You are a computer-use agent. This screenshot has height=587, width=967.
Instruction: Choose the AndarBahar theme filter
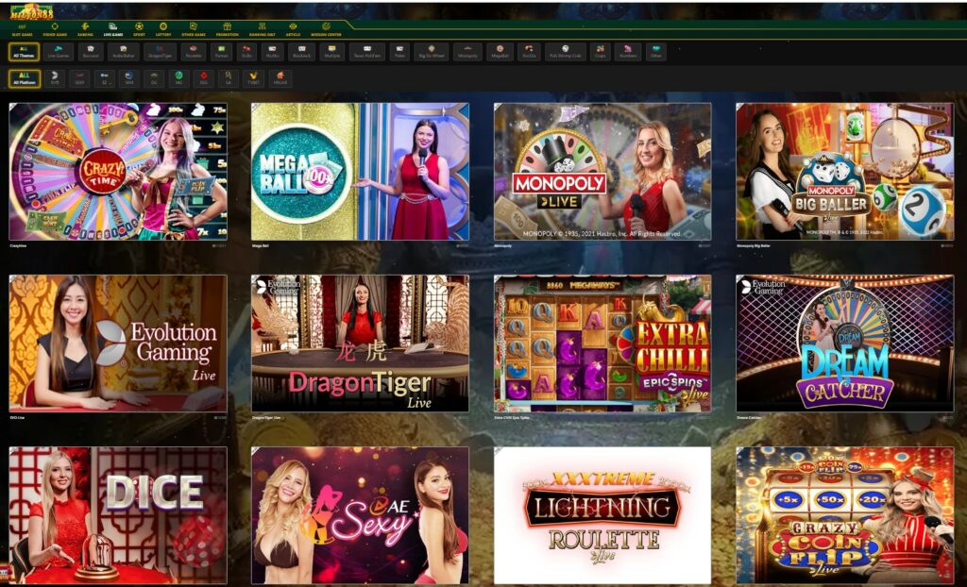(124, 53)
